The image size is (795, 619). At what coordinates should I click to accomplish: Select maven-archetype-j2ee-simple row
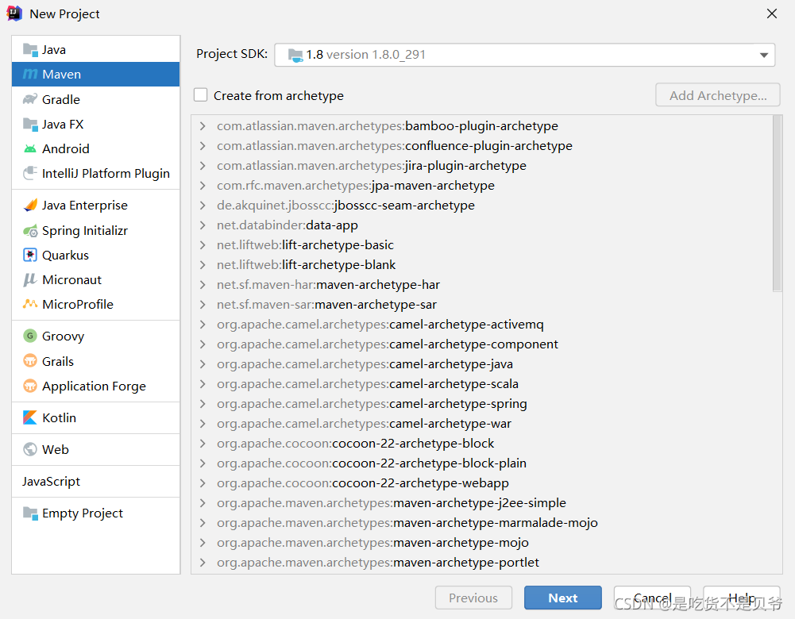pyautogui.click(x=481, y=503)
